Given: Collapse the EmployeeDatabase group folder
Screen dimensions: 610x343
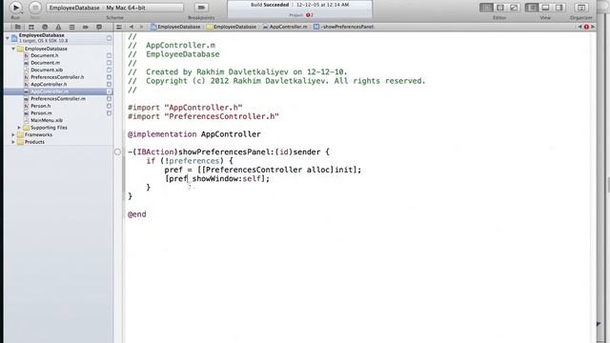Looking at the screenshot, I should pos(13,49).
